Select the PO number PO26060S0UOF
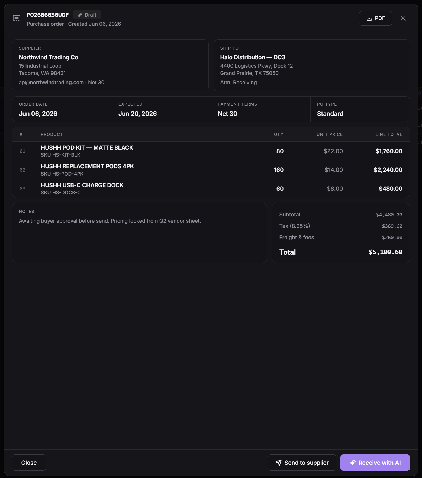Image resolution: width=422 pixels, height=478 pixels. (x=48, y=15)
